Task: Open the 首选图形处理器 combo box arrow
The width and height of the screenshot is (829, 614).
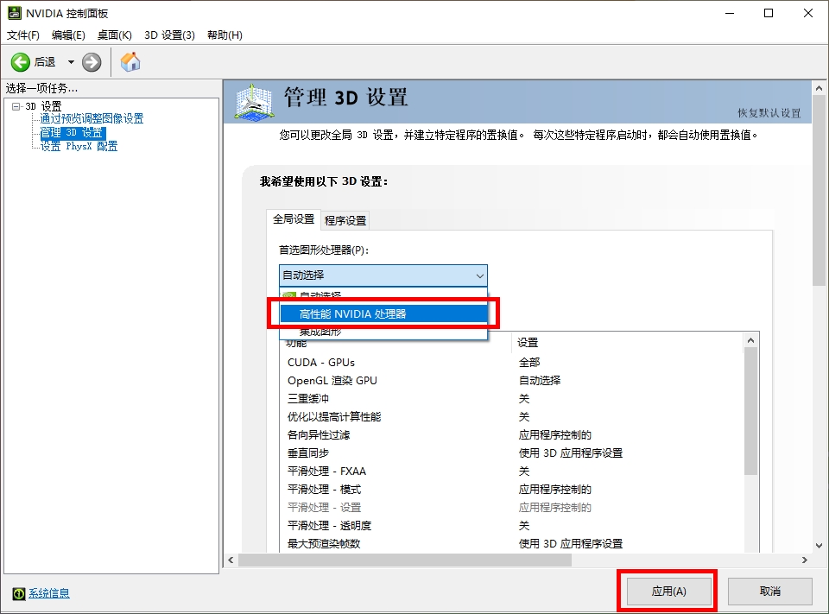Action: (481, 275)
